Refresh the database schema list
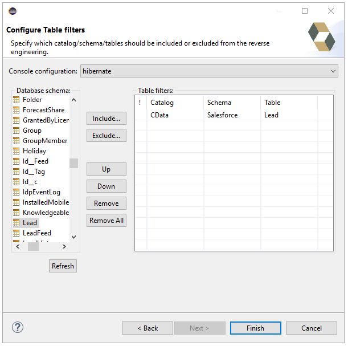Viewport: 348px width, 346px height. click(63, 266)
